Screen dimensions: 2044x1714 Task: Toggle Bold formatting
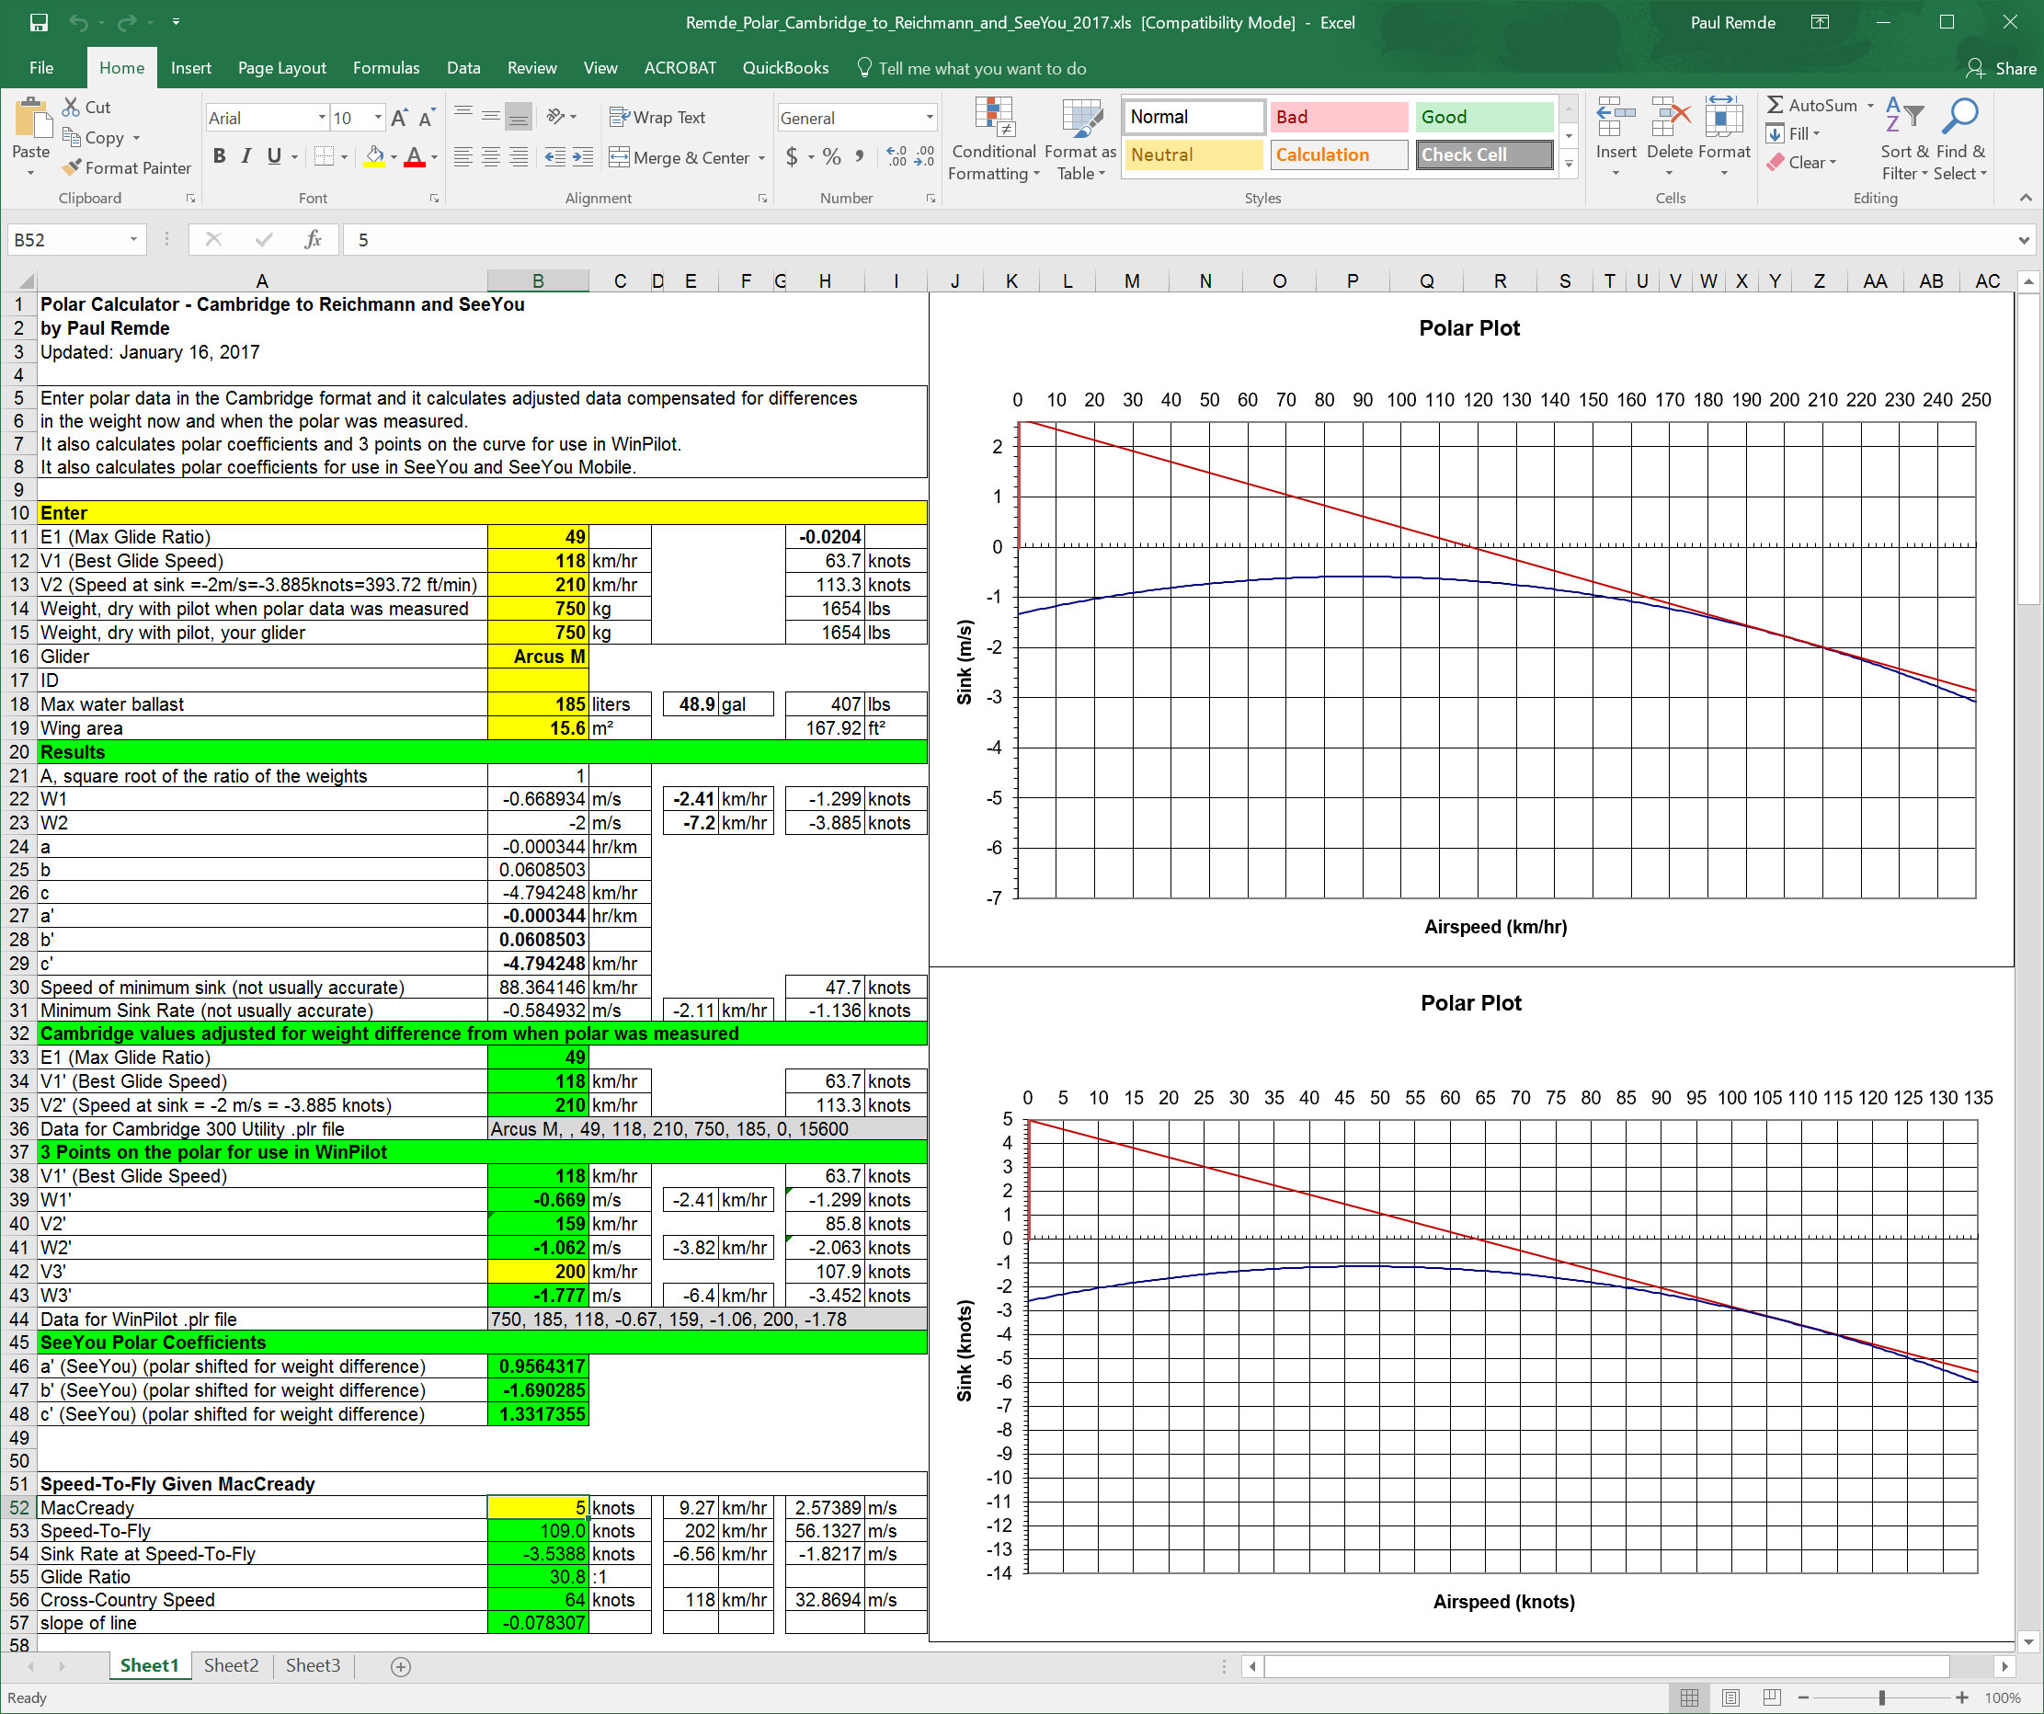coord(219,156)
